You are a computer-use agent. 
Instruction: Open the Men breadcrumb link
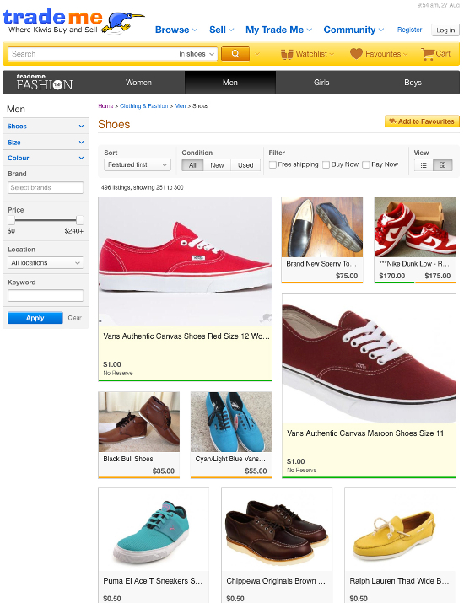point(180,105)
